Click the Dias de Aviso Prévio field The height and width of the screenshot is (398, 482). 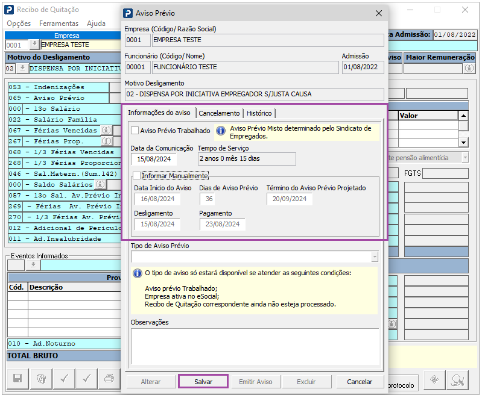(208, 199)
